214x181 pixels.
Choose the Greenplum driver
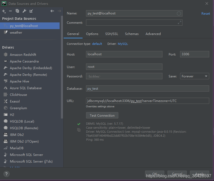(30, 108)
